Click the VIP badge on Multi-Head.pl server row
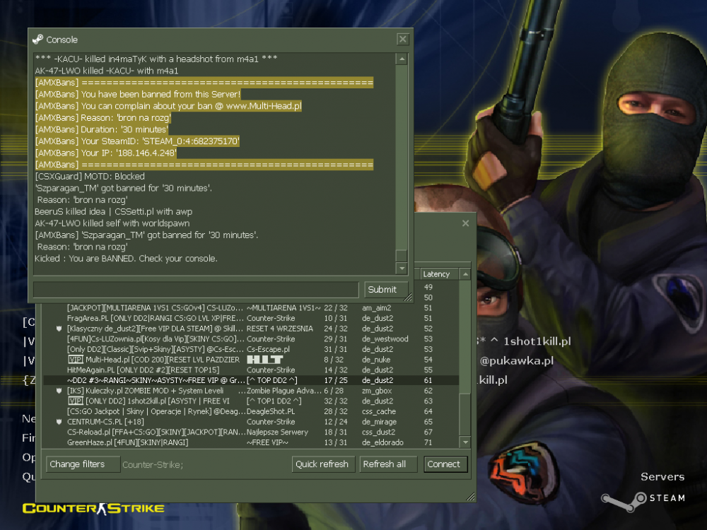 point(75,360)
